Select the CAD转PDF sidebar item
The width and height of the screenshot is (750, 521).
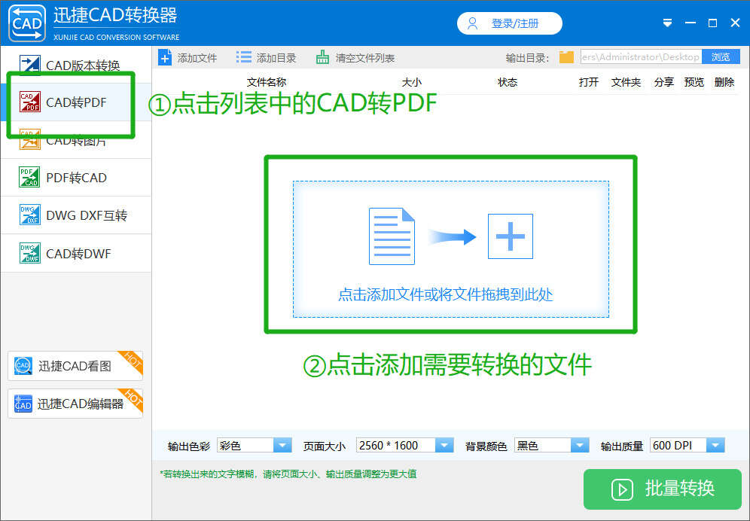coord(75,102)
